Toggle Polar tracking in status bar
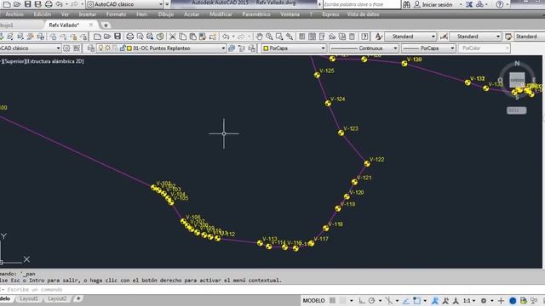The height and width of the screenshot is (306, 545). click(371, 300)
